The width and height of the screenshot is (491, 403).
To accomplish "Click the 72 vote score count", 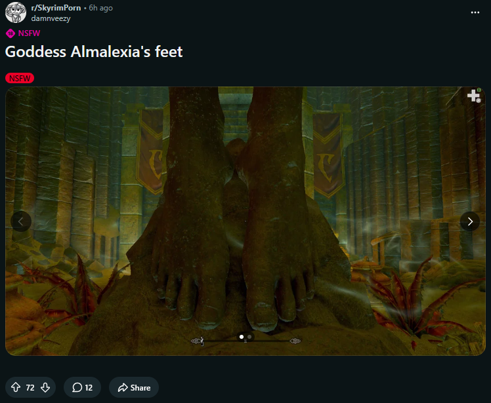I will pos(30,388).
